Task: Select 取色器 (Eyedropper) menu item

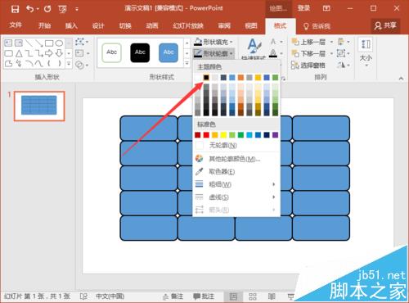Action: tap(236, 172)
